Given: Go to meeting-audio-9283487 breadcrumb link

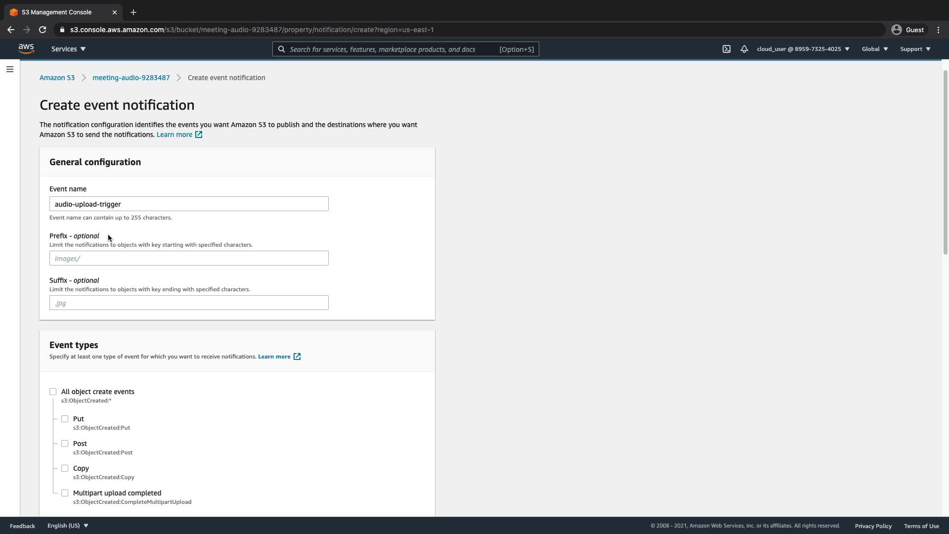Looking at the screenshot, I should coord(131,78).
